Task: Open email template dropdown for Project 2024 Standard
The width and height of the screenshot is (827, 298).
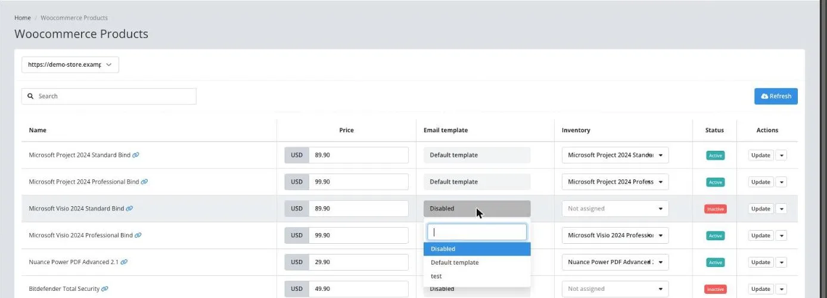Action: [x=477, y=155]
